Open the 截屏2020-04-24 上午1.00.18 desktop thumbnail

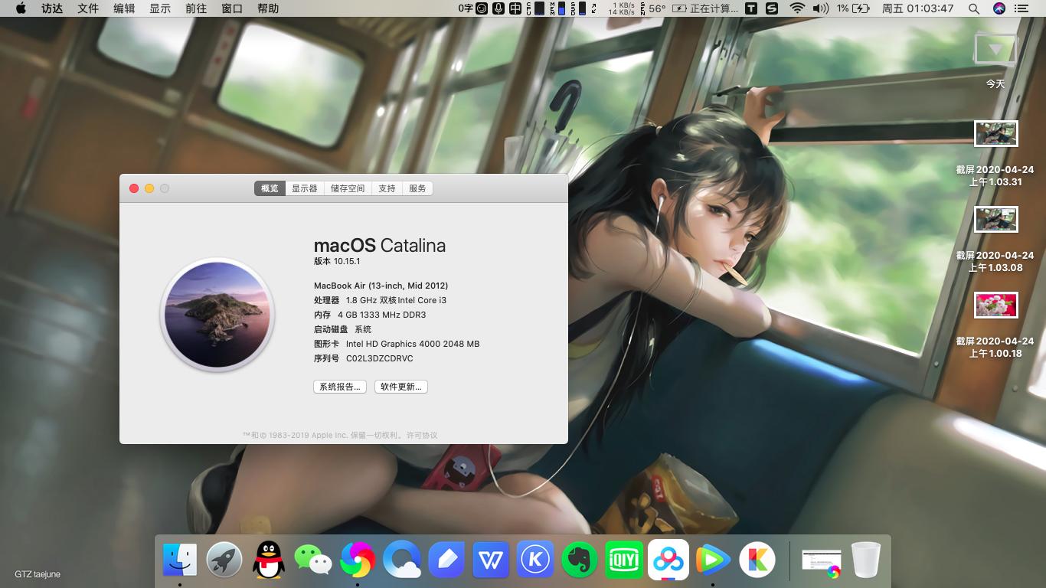[995, 305]
